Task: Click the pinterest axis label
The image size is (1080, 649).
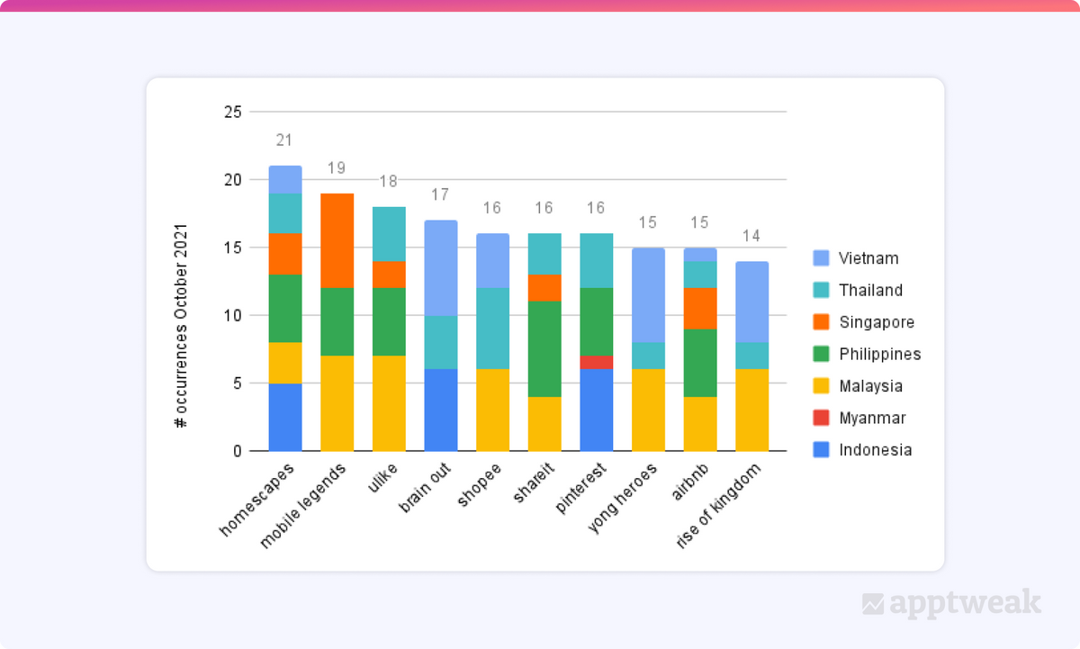Action: (580, 488)
